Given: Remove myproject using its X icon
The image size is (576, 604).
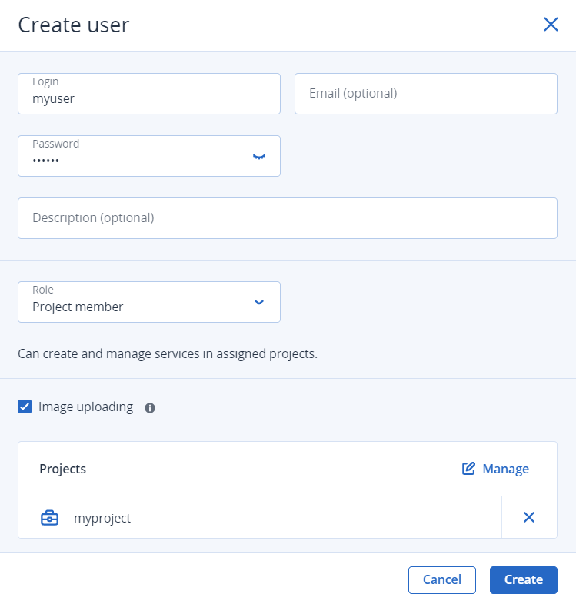Looking at the screenshot, I should pyautogui.click(x=529, y=517).
